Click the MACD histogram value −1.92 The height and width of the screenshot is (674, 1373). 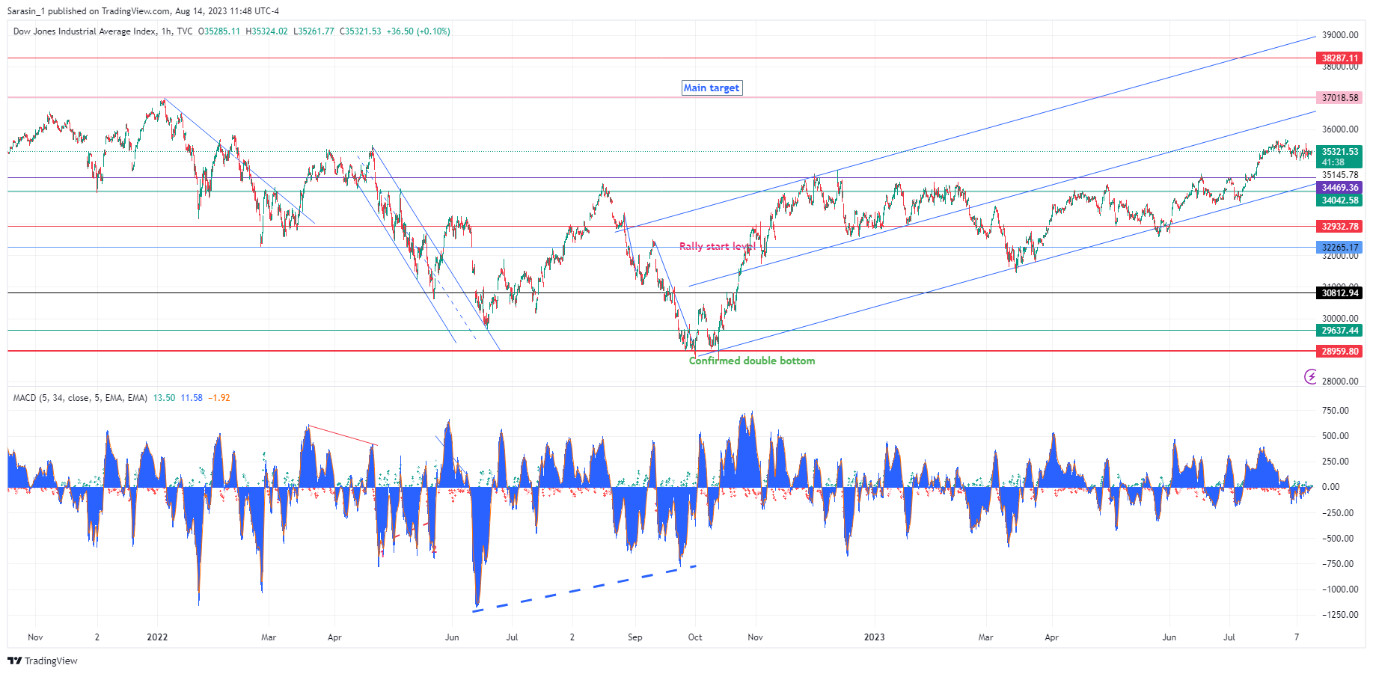[x=218, y=398]
